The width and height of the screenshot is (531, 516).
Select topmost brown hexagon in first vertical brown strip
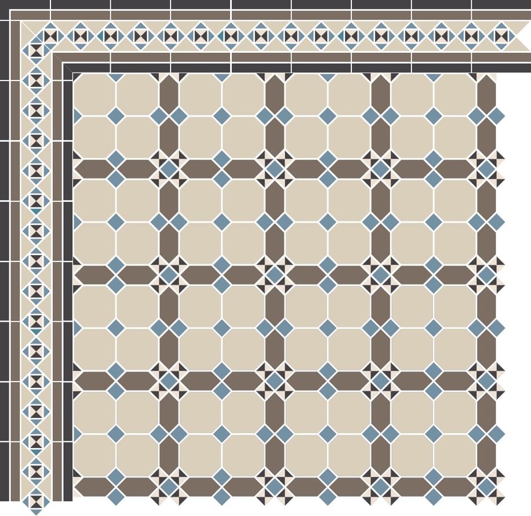169,93
